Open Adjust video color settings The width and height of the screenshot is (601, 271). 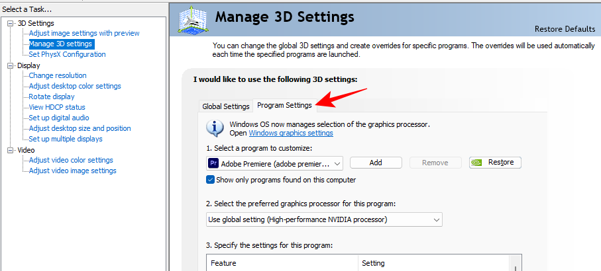(71, 160)
